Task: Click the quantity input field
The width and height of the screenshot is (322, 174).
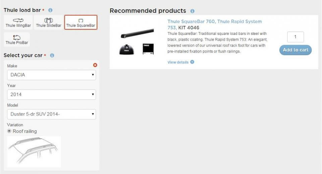Action: (296, 37)
